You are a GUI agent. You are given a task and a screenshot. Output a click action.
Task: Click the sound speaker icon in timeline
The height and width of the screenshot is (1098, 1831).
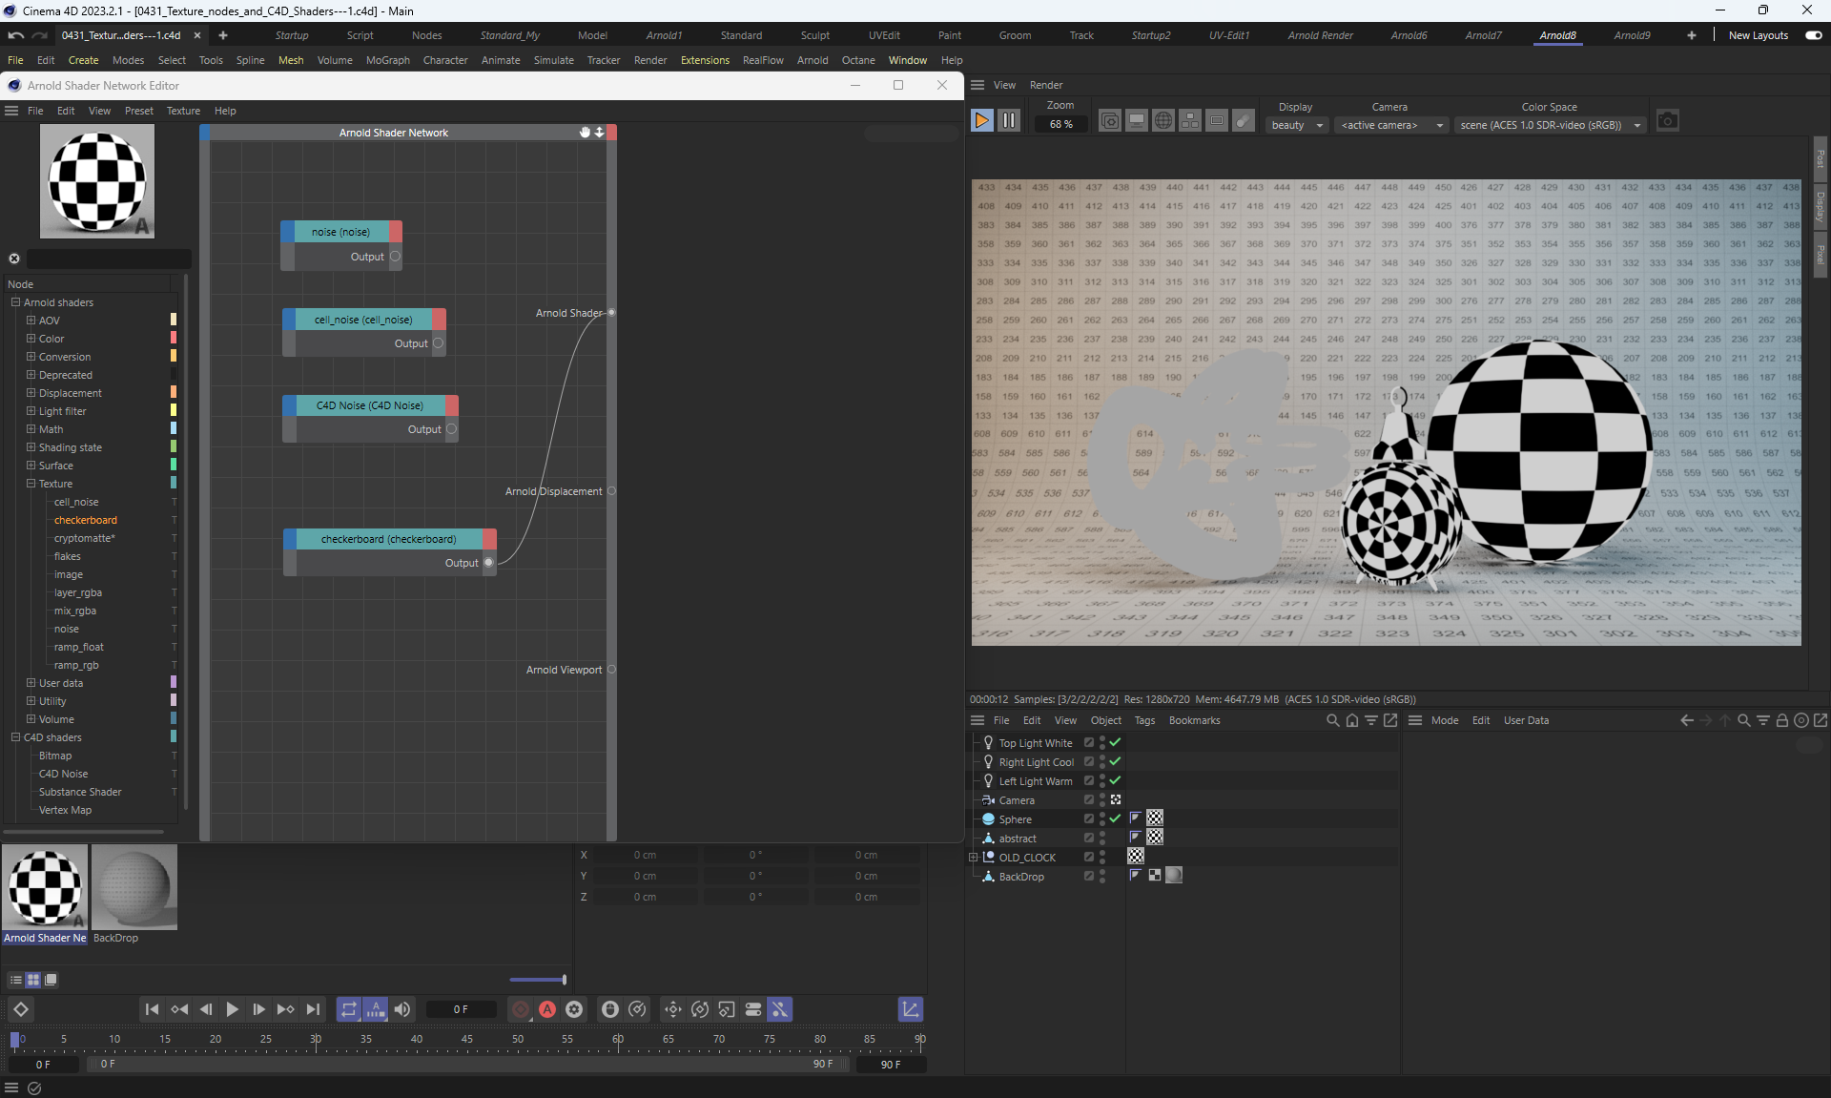click(402, 1009)
